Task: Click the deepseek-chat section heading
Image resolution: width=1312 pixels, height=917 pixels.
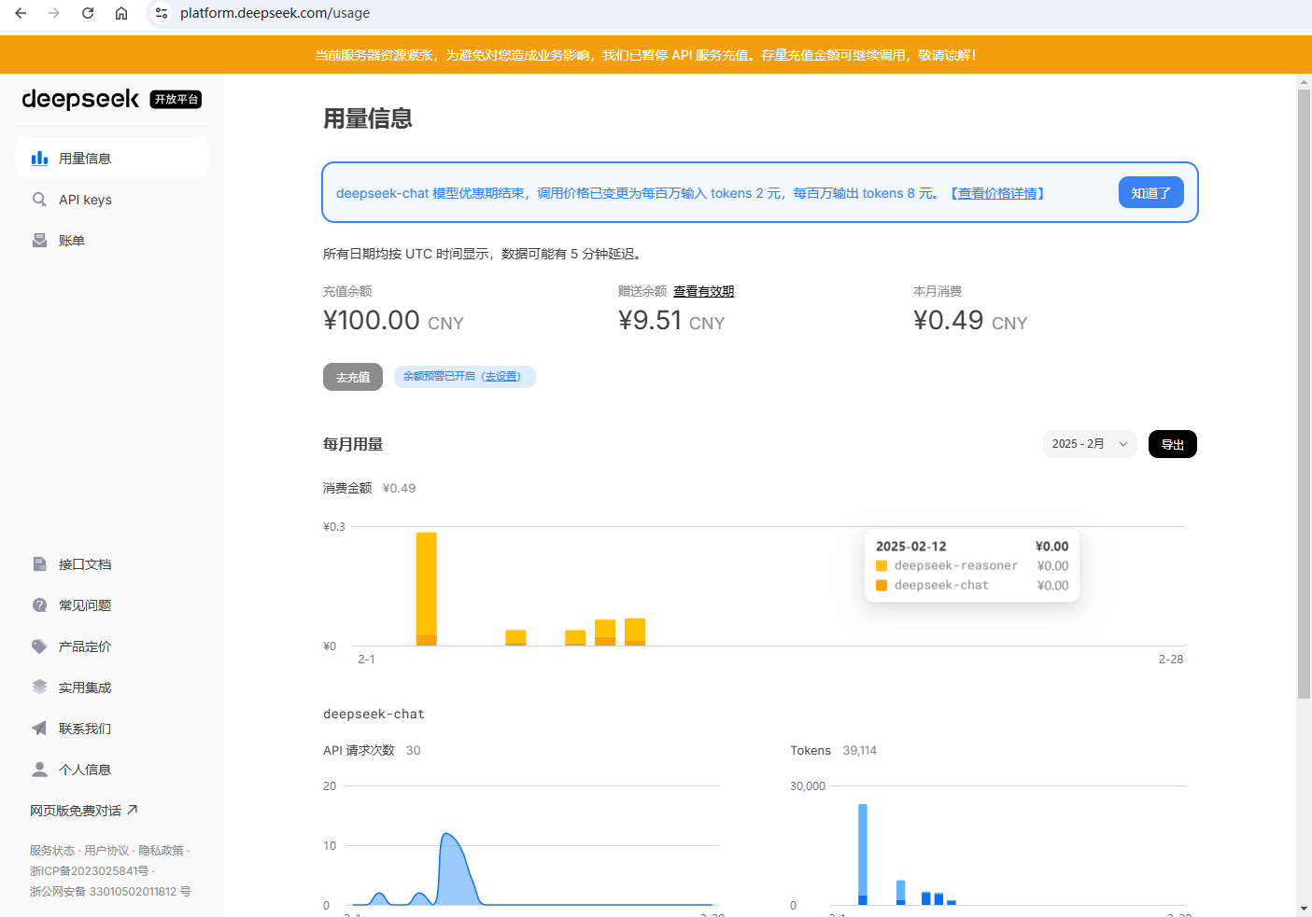Action: [x=374, y=714]
